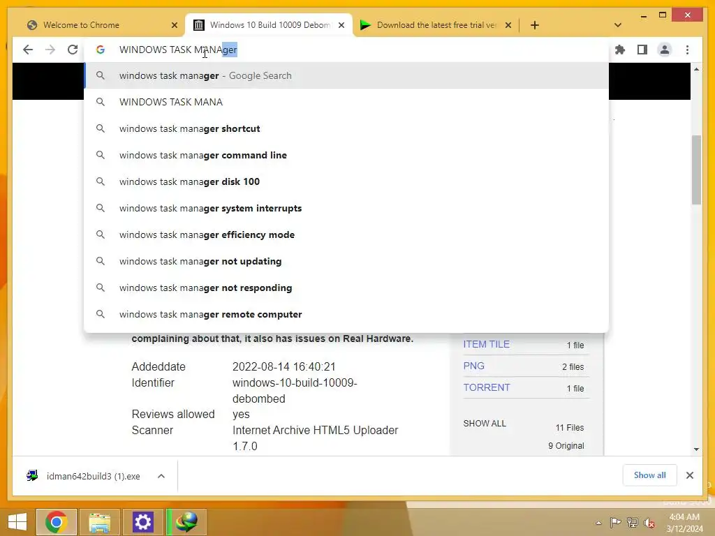The width and height of the screenshot is (715, 536).
Task: Click SHOW ALL files link
Action: (x=485, y=424)
